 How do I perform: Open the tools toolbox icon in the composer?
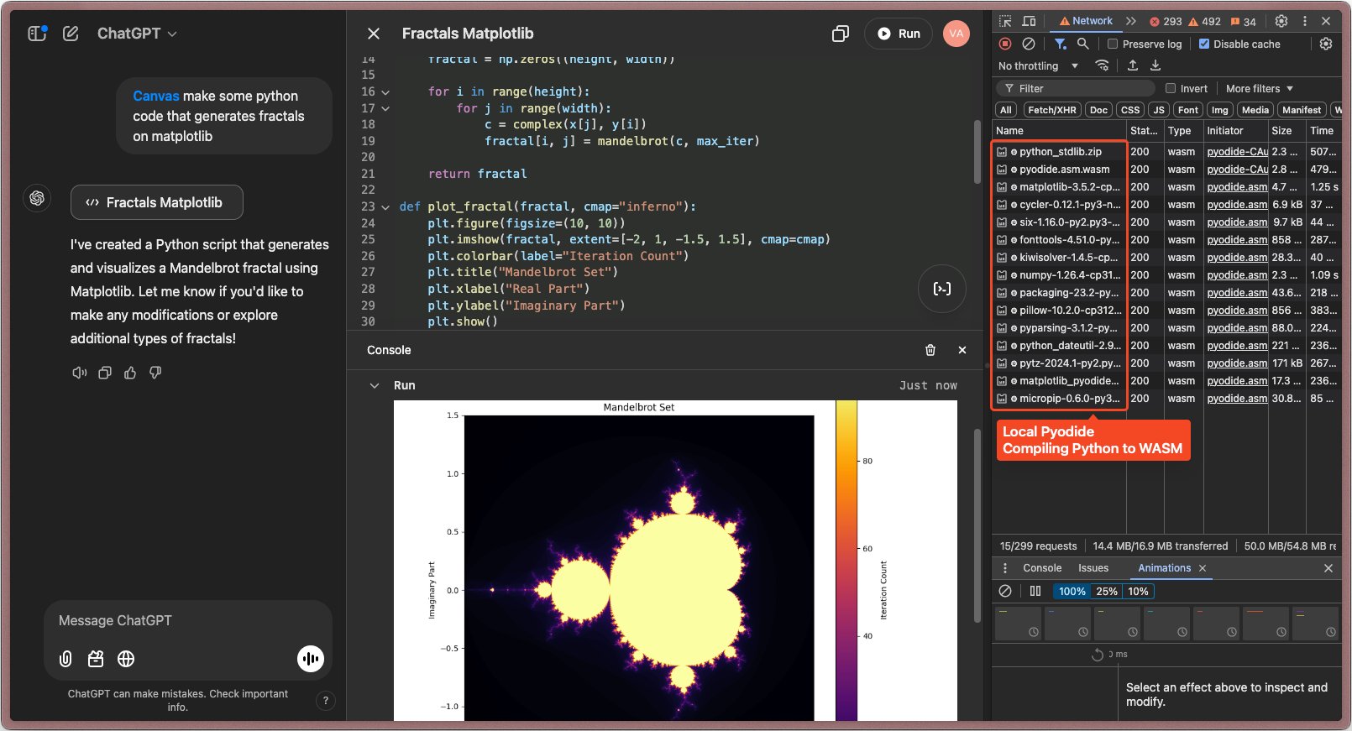(96, 659)
